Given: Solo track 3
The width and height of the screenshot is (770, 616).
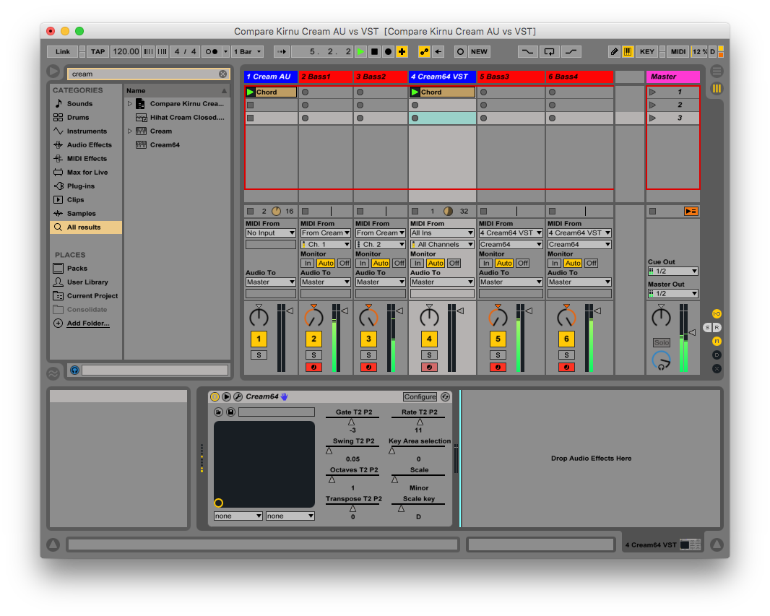Looking at the screenshot, I should [x=369, y=355].
